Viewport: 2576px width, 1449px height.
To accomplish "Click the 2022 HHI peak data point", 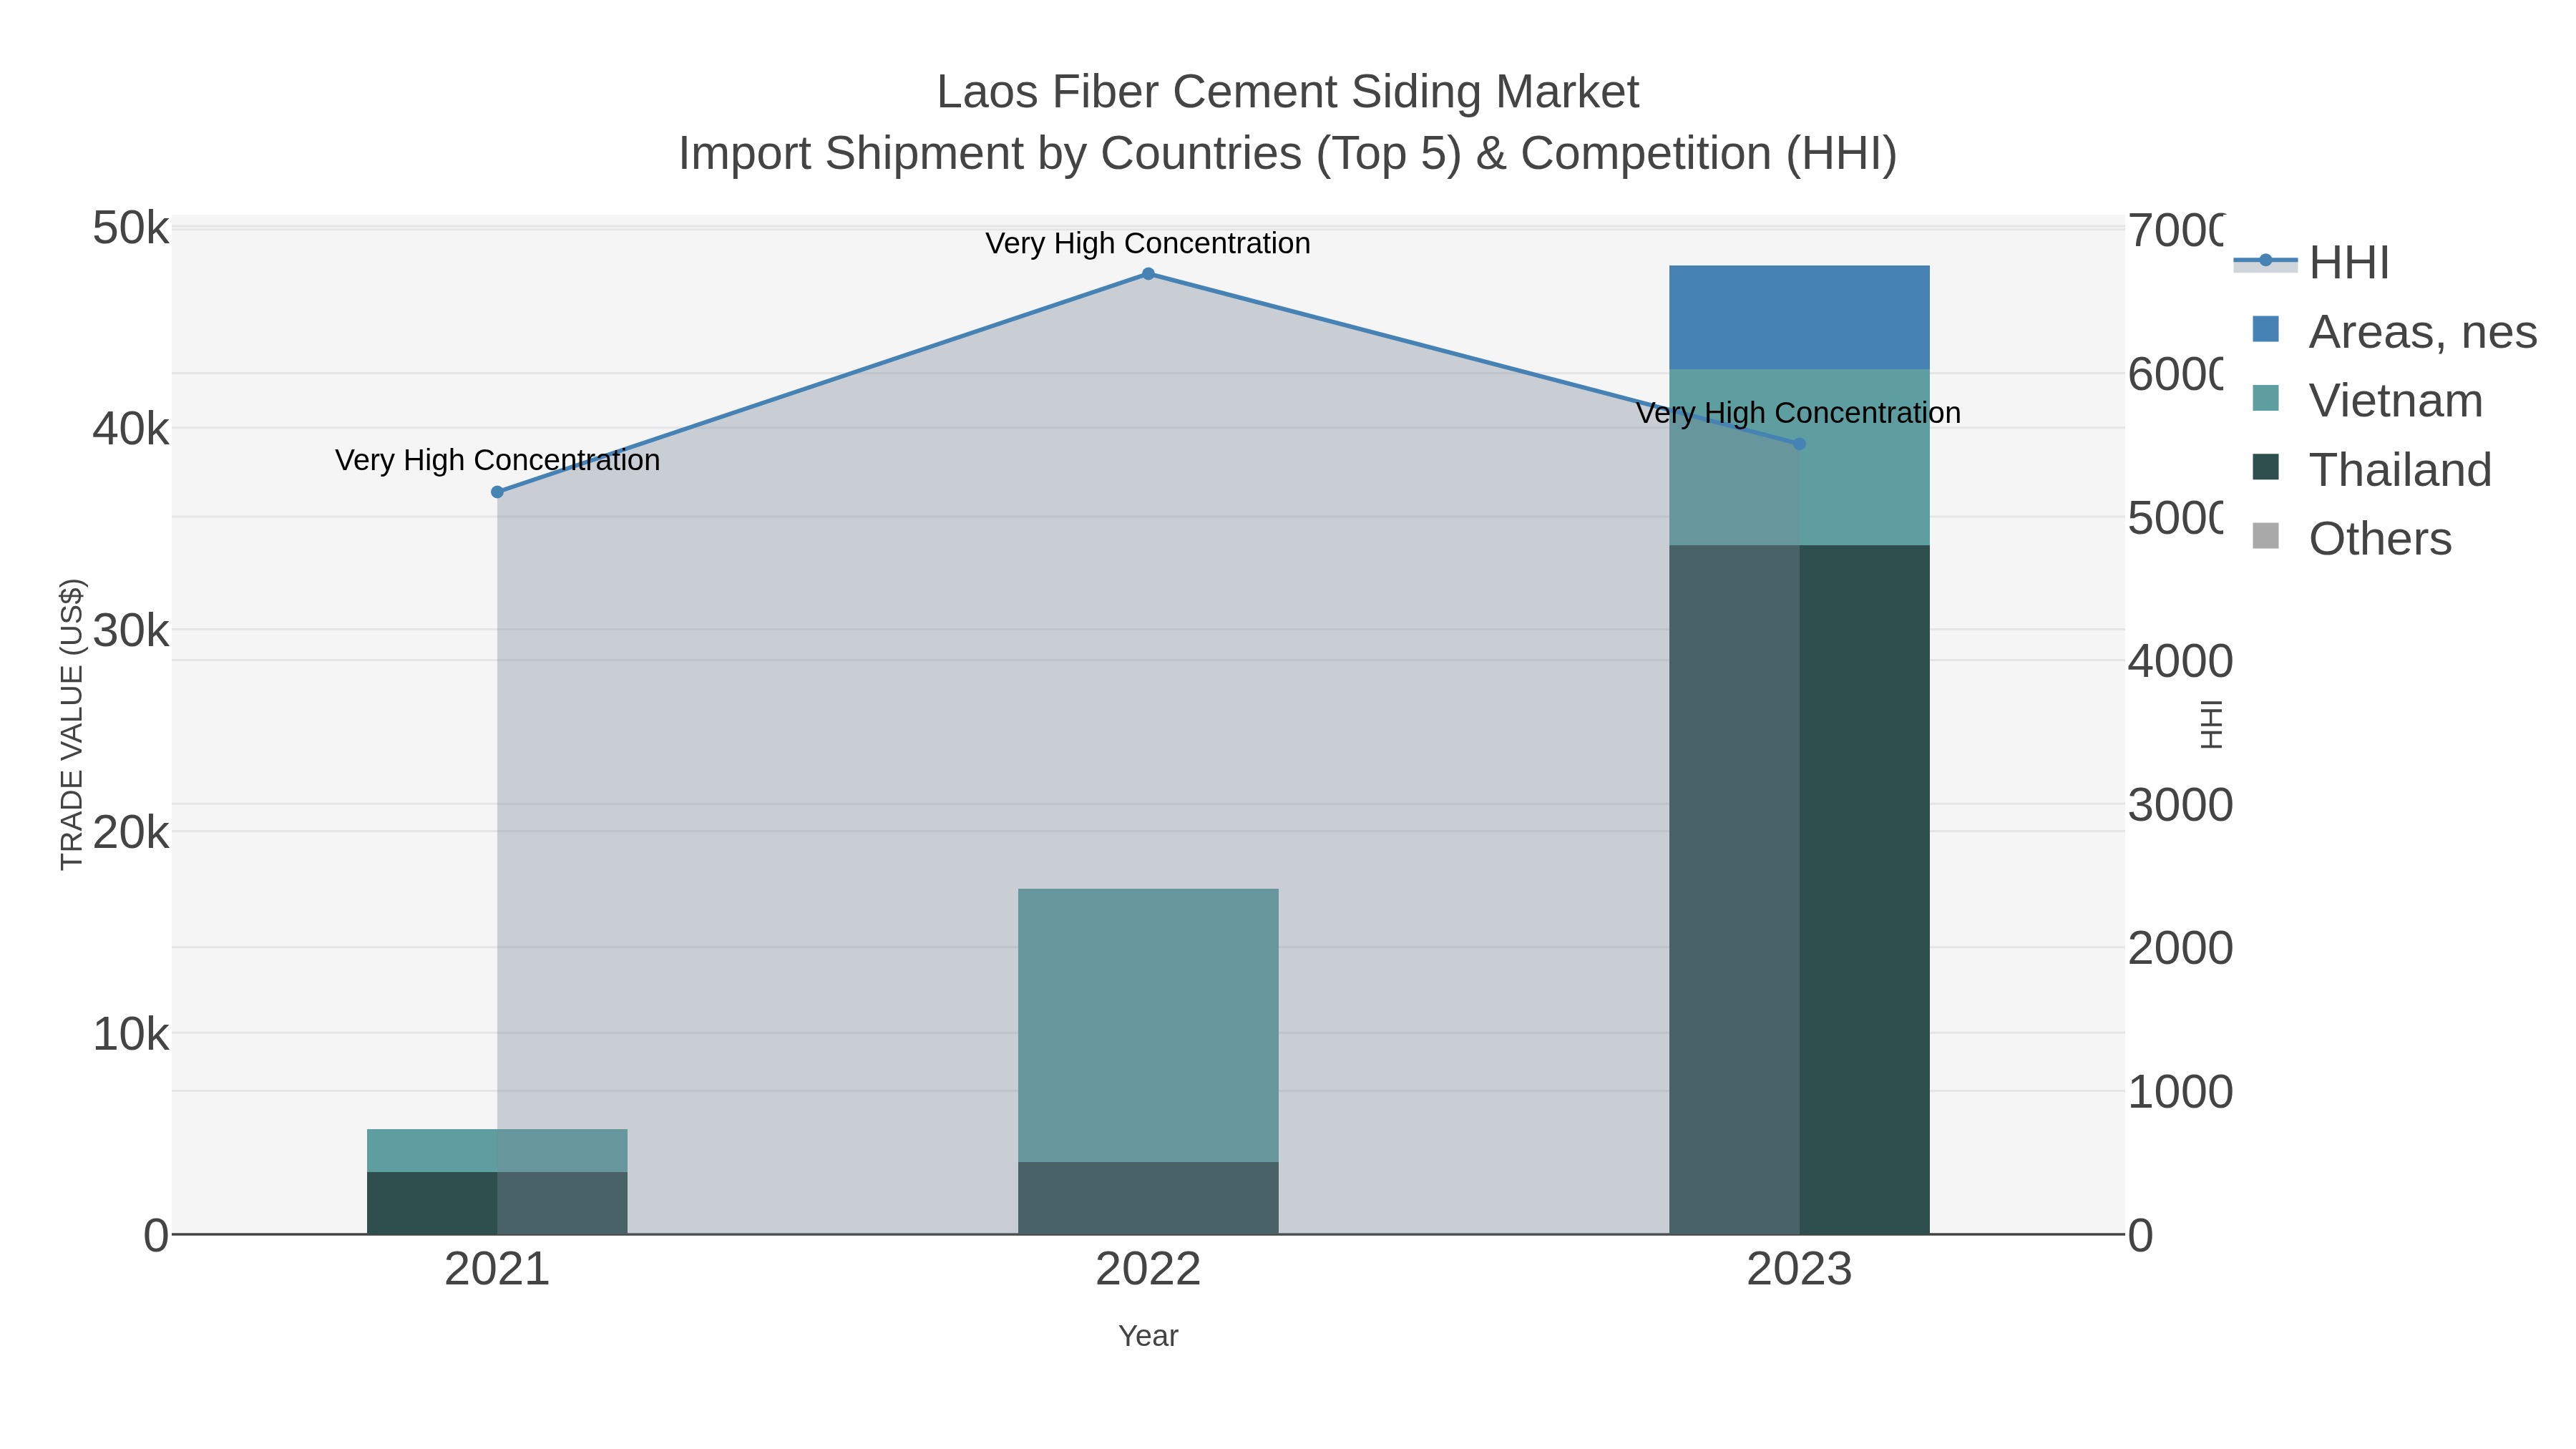I will click(x=1148, y=274).
